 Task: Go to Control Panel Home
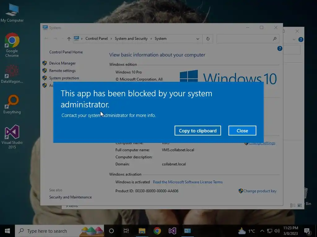tap(66, 52)
